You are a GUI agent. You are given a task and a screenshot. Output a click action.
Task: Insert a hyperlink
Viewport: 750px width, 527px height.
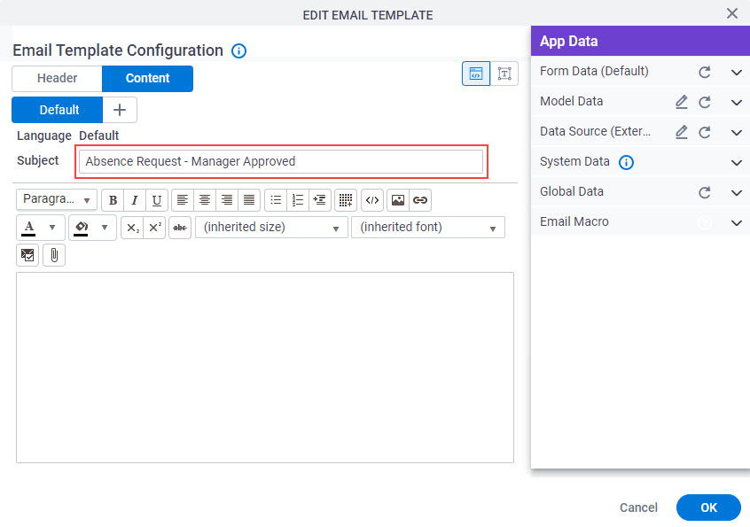tap(420, 200)
